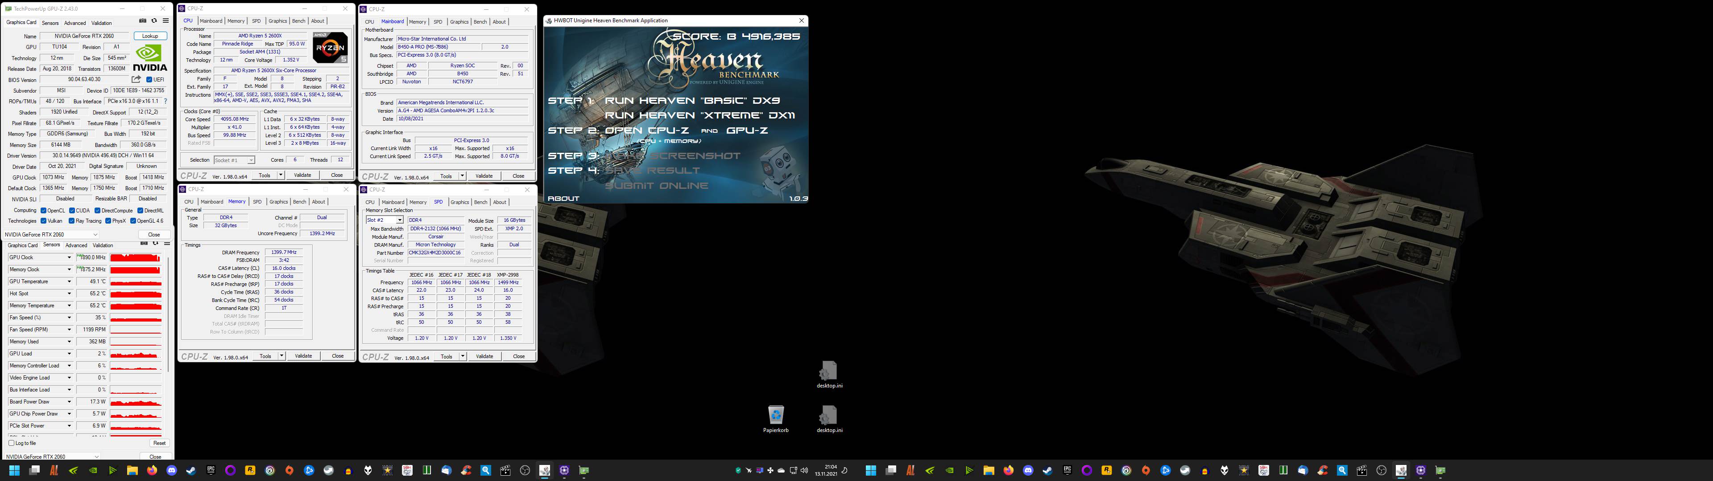Open the GPU selector dropdown below GPU-Z Technologies row

tap(51, 235)
